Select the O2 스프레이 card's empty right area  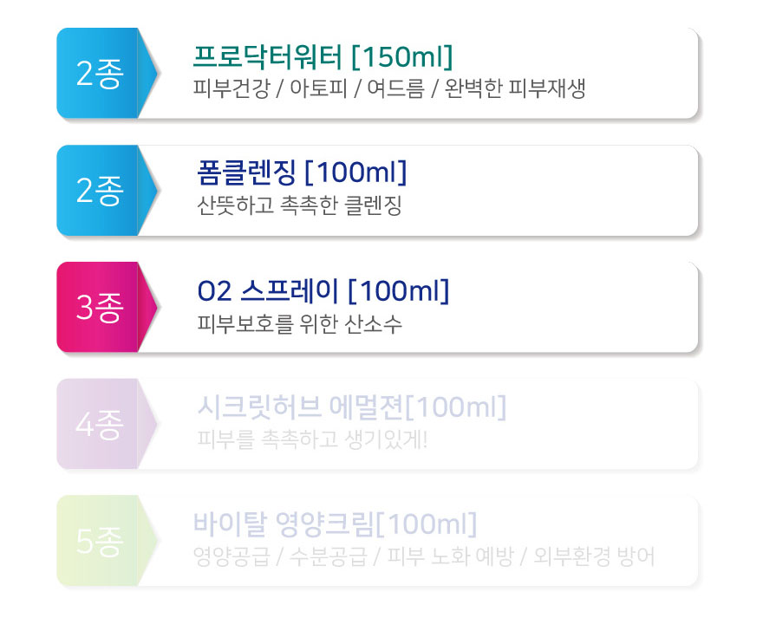(574, 307)
